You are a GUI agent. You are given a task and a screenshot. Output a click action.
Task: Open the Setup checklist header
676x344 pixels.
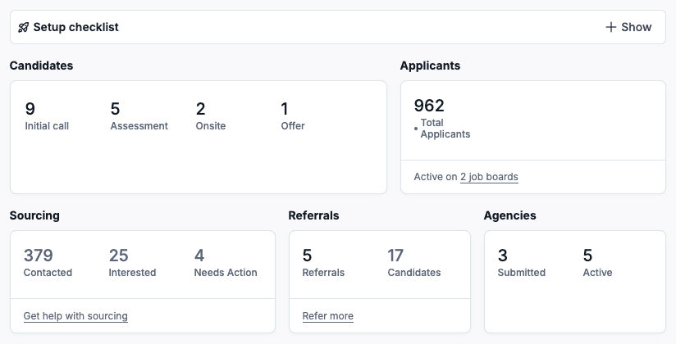point(75,27)
